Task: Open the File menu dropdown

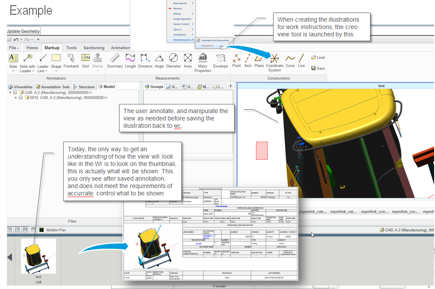Action: 14,48
